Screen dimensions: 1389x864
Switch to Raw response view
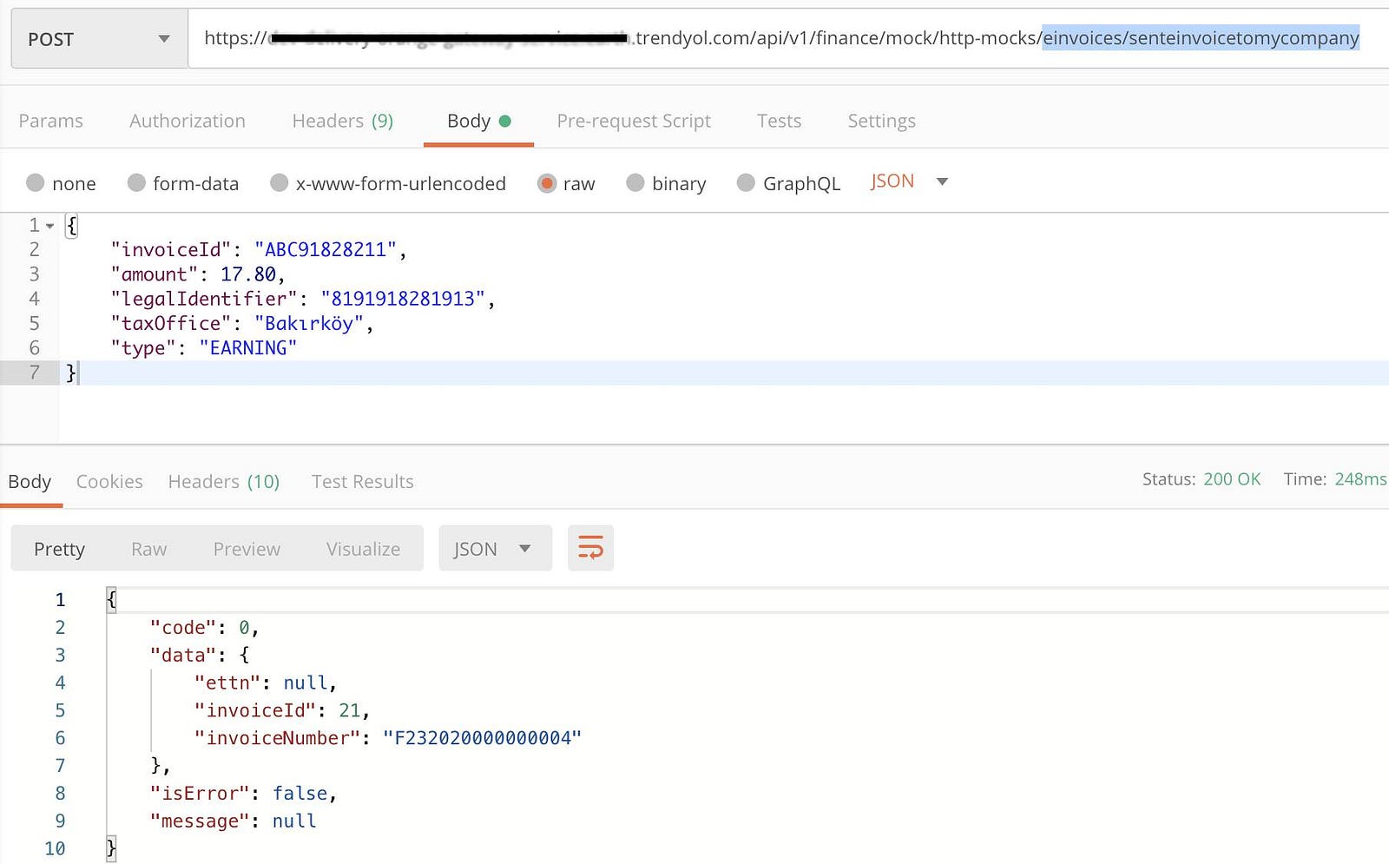(148, 549)
